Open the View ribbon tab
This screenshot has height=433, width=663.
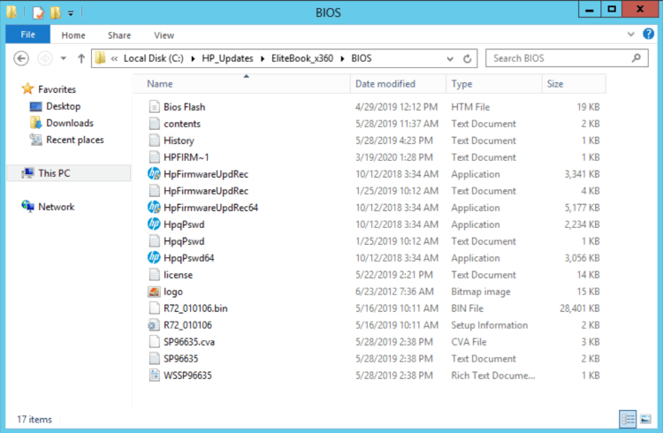tap(164, 35)
